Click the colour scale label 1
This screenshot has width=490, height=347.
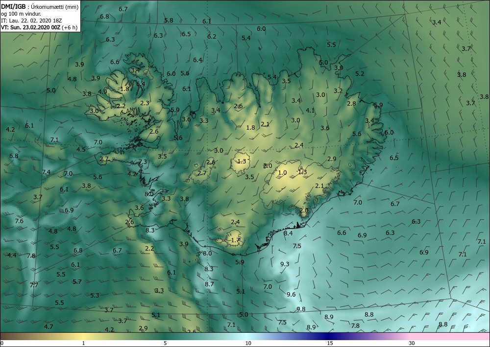tap(83, 344)
